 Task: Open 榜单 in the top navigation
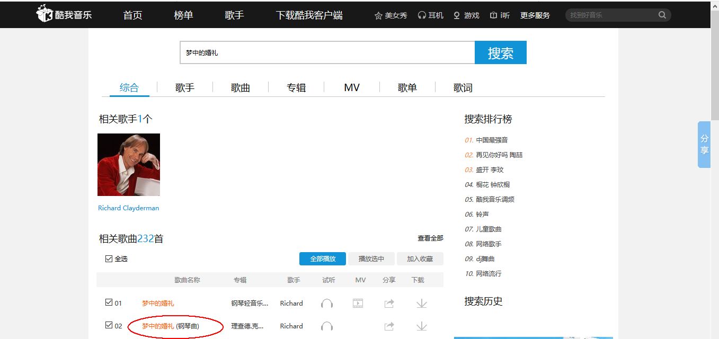(184, 15)
